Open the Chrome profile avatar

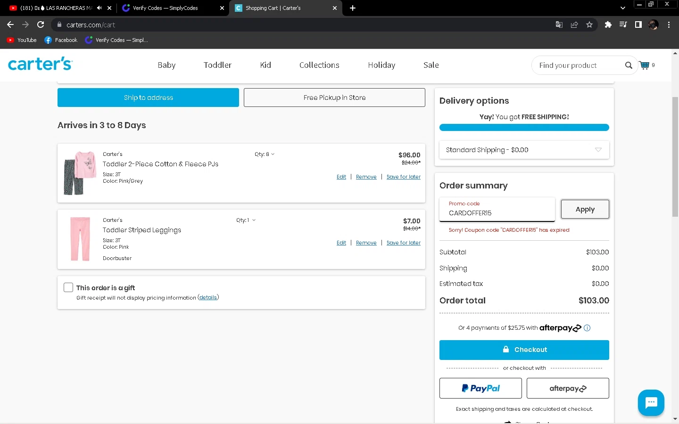654,24
